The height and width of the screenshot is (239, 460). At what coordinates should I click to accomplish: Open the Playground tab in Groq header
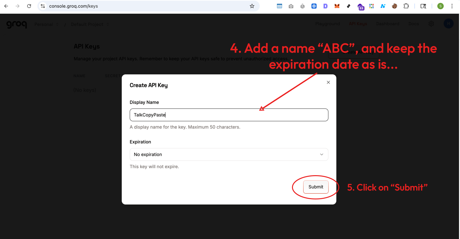pyautogui.click(x=327, y=24)
